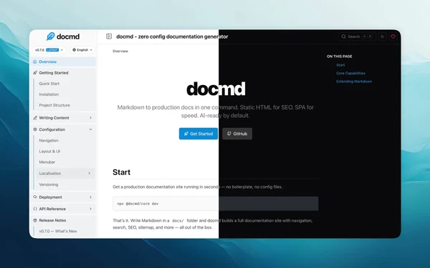
Task: Click box icon beside Release Notes
Action: (x=35, y=220)
